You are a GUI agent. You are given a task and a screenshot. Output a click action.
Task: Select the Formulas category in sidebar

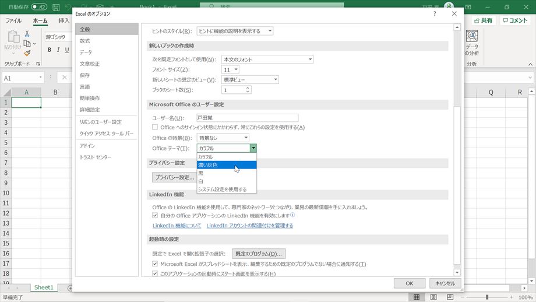tap(107, 41)
